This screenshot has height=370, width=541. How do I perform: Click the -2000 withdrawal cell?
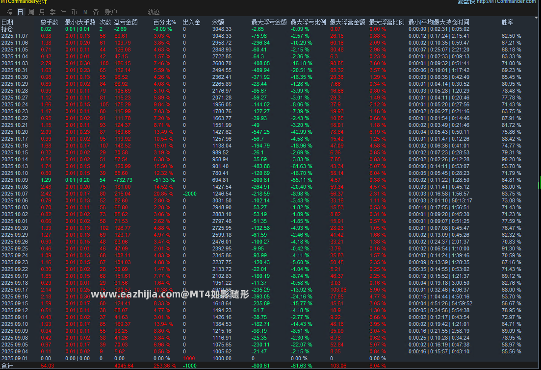click(x=190, y=194)
